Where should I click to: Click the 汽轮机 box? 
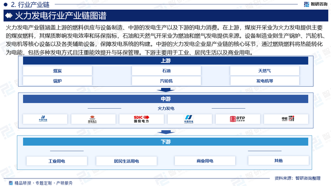166,81
